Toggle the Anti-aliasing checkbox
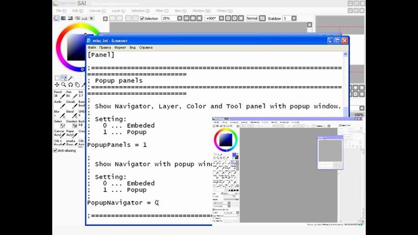 [56, 151]
